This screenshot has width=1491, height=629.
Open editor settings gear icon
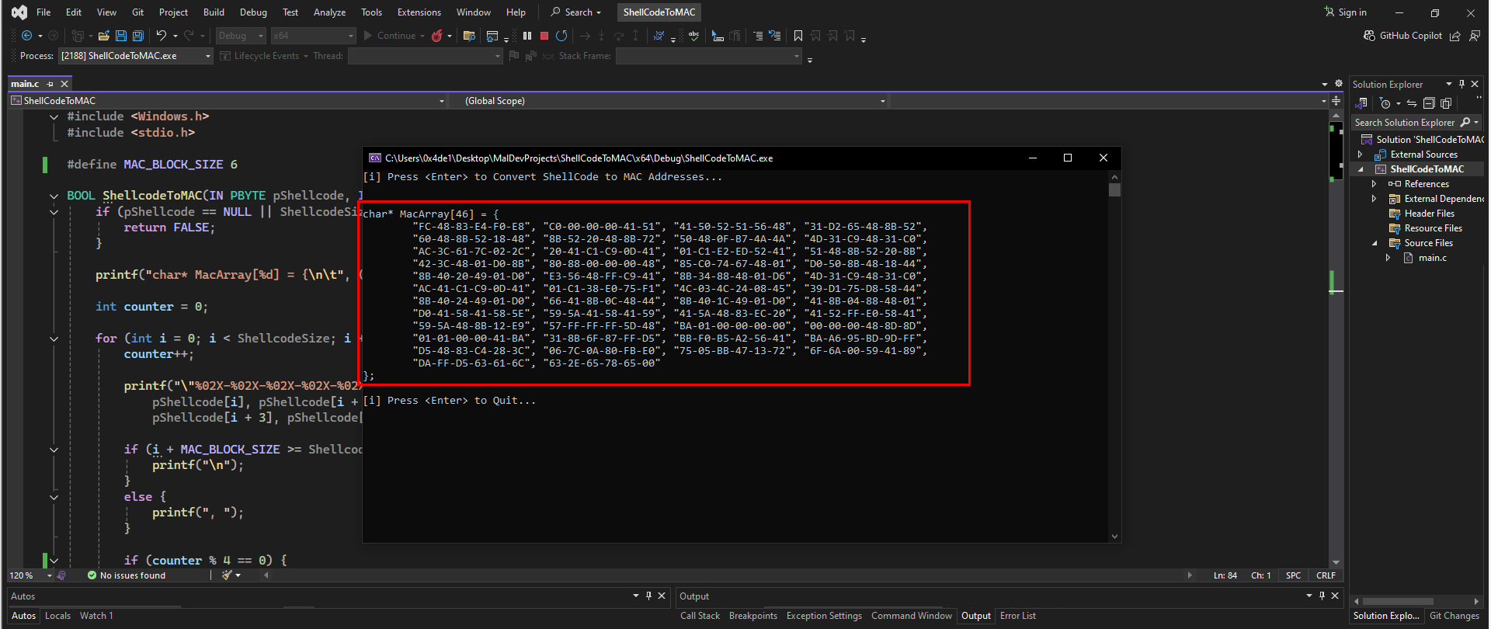point(1339,84)
